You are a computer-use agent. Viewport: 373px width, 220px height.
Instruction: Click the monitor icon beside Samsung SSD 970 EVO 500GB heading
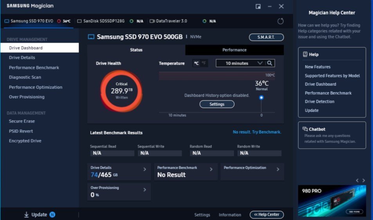point(91,37)
